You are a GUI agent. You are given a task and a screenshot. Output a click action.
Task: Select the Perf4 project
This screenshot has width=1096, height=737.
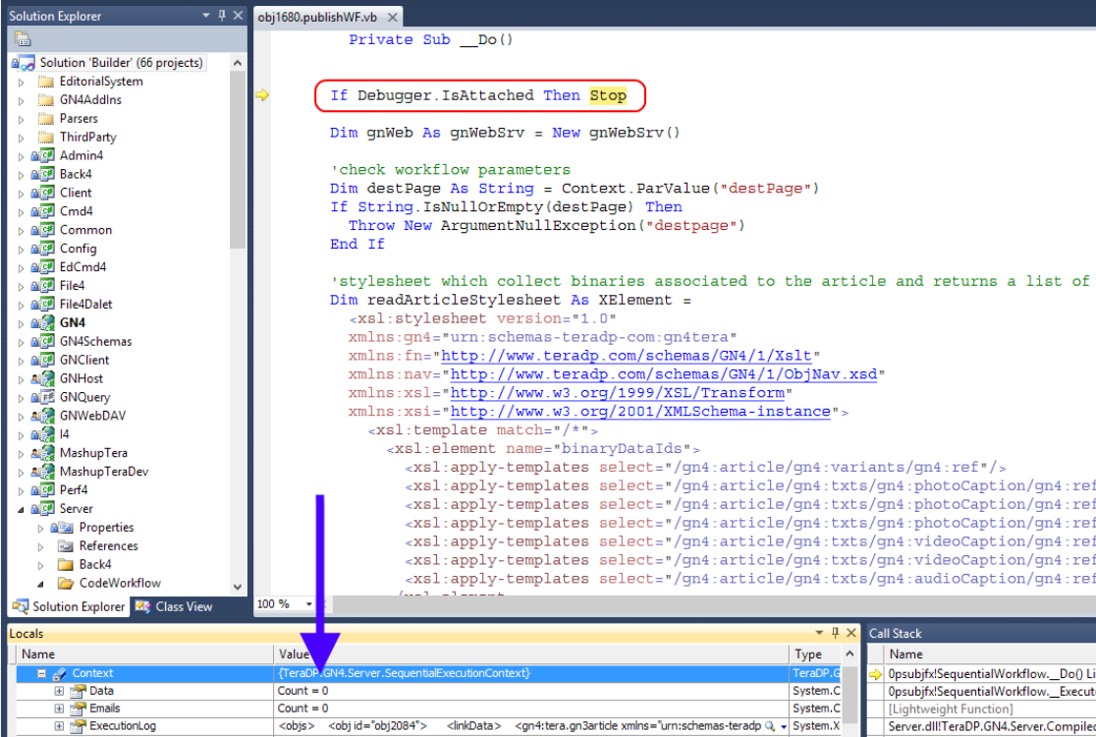tap(74, 490)
